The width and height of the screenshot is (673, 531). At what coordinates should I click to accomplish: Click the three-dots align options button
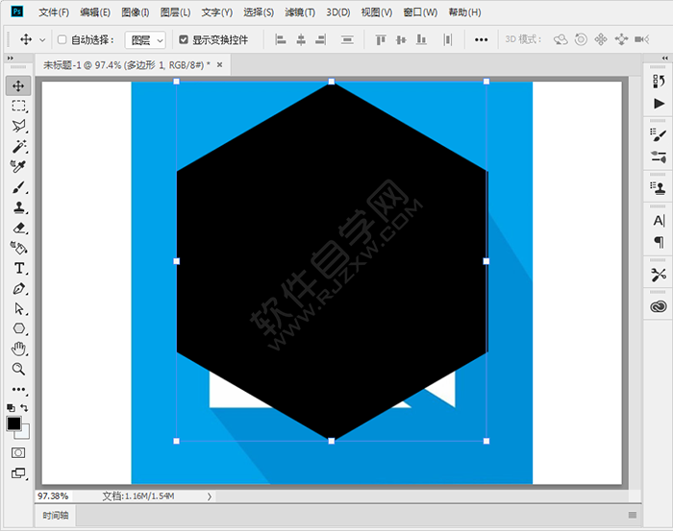coord(482,40)
